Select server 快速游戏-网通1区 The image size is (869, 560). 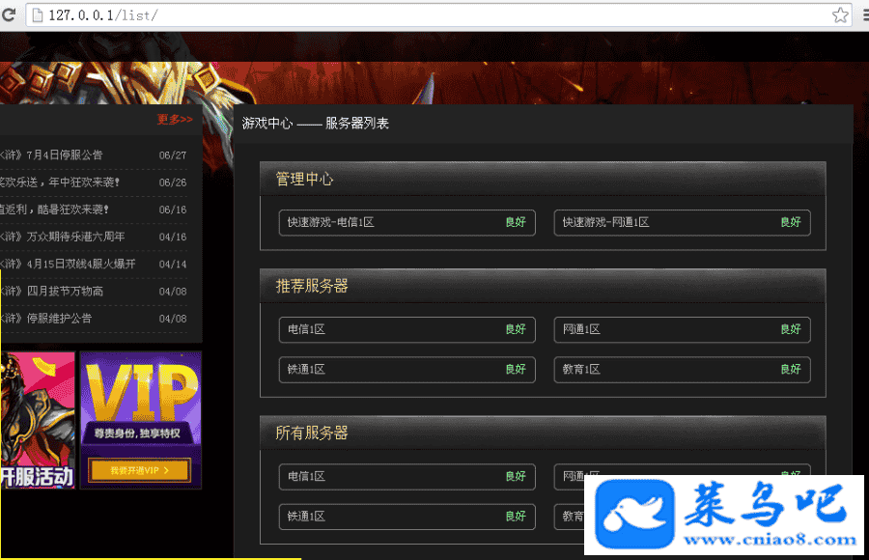[x=683, y=222]
